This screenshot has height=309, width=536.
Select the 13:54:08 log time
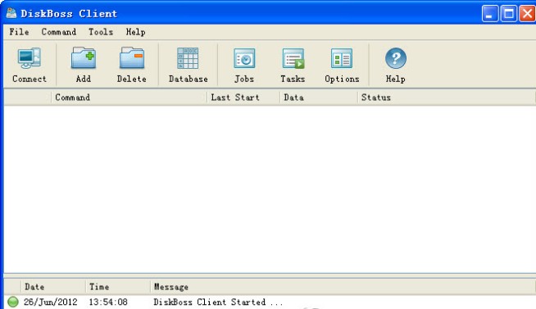point(108,302)
